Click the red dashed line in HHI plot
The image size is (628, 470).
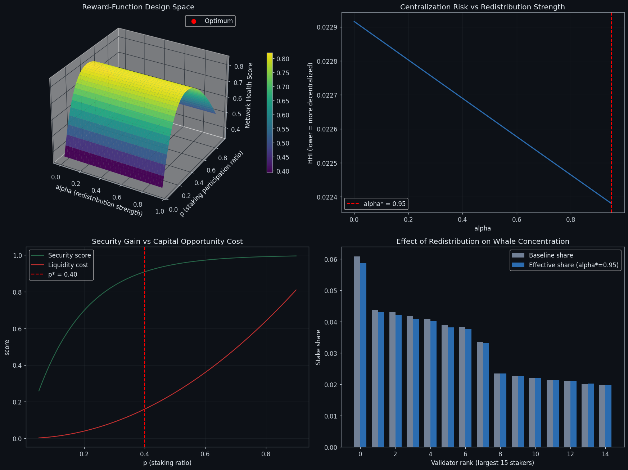[x=611, y=108]
